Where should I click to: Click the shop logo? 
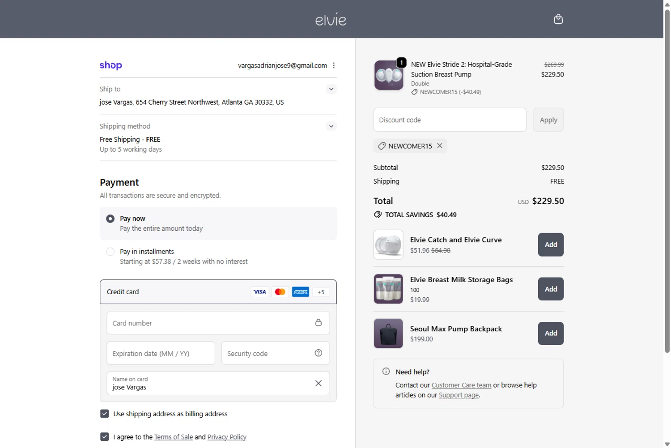coord(111,65)
